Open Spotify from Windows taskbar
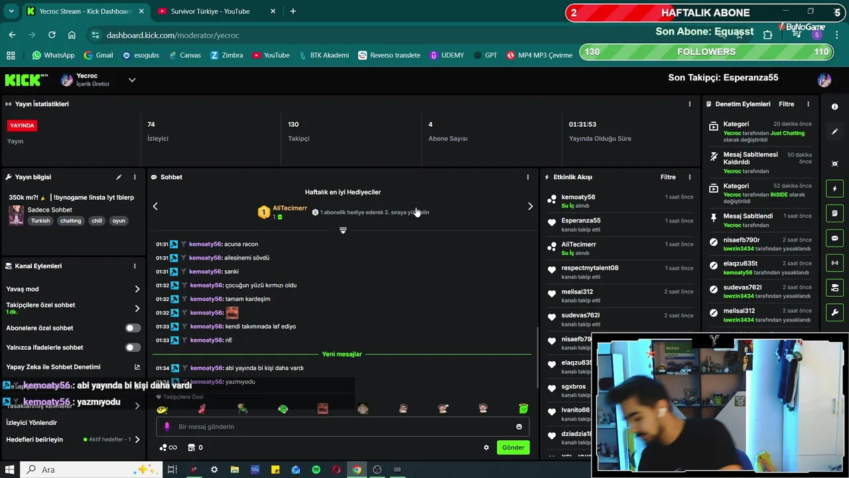 pyautogui.click(x=316, y=469)
